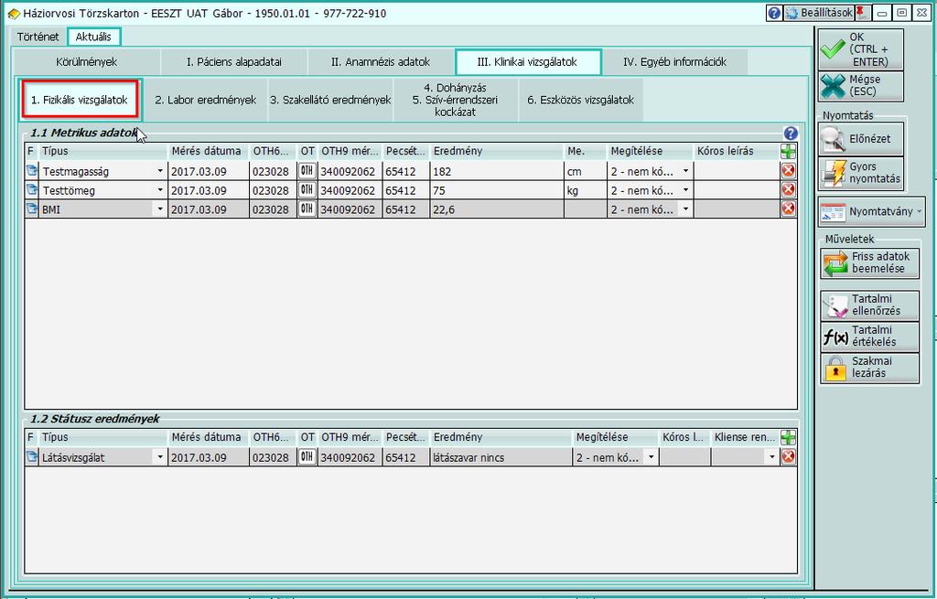The height and width of the screenshot is (599, 937).
Task: Click OTH icon in Testtömeg row
Action: coord(307,190)
